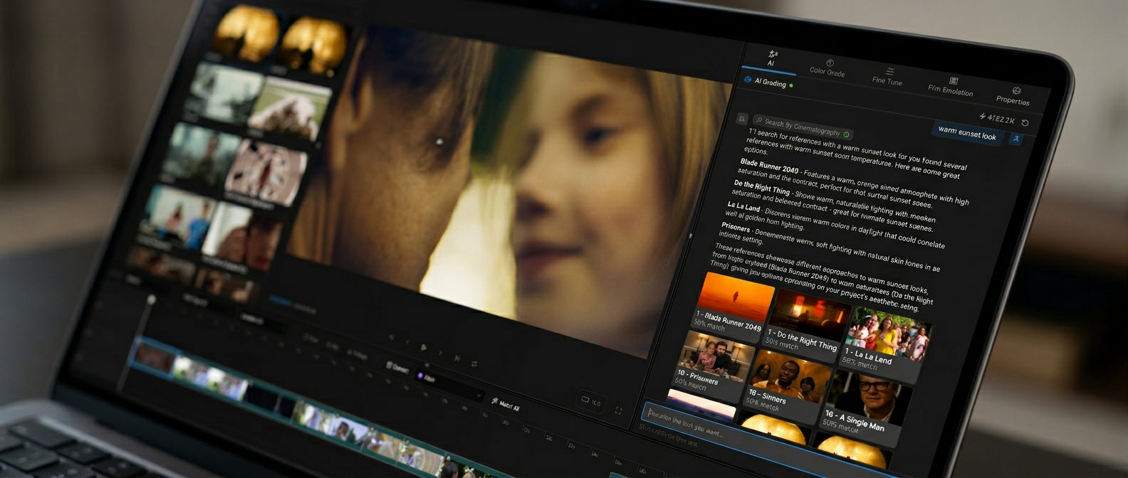This screenshot has width=1128, height=478.
Task: Click the blue user icon beside the message
Action: click(x=1015, y=139)
